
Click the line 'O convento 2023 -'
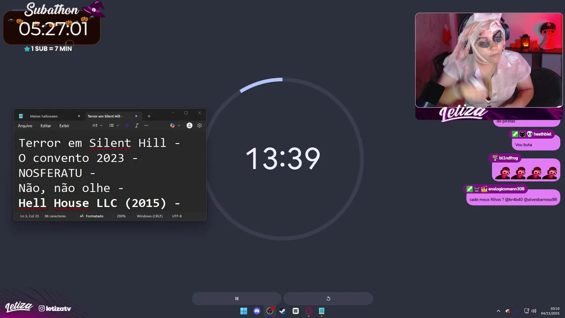[78, 158]
